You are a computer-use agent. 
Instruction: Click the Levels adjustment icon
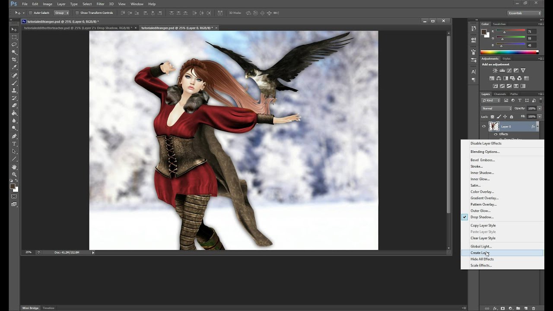point(502,70)
